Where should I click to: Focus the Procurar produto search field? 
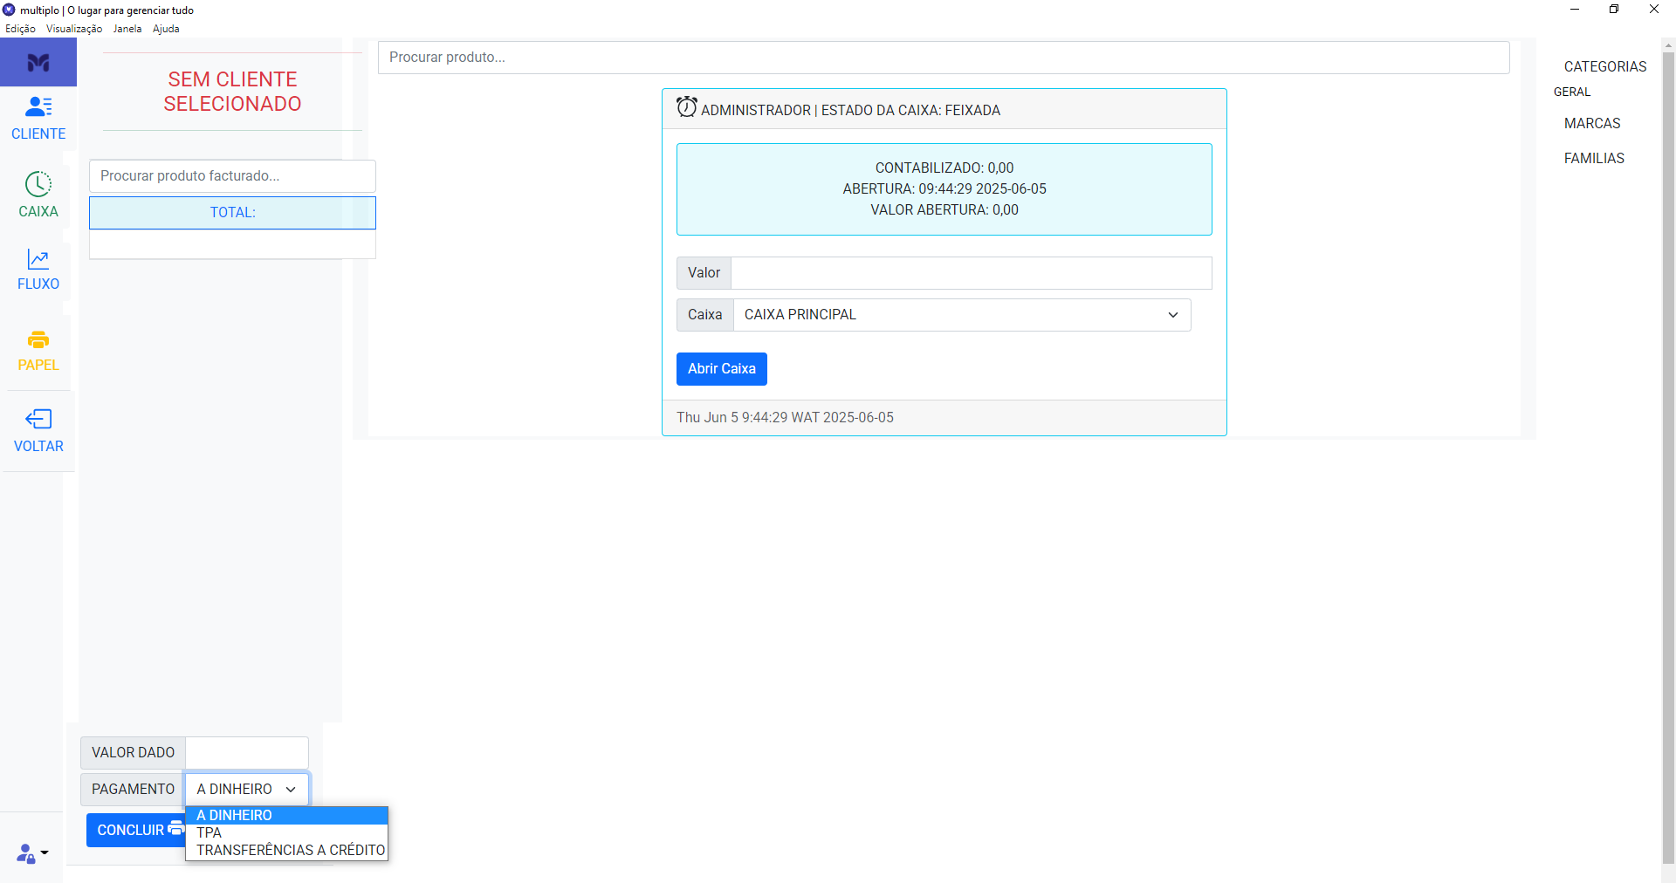pyautogui.click(x=943, y=58)
